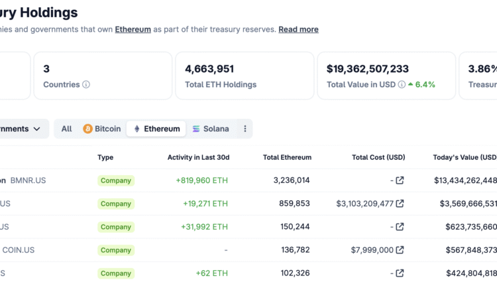Screen dimensions: 497x284
Task: Select the Bitcoin filter tab
Action: 101,129
